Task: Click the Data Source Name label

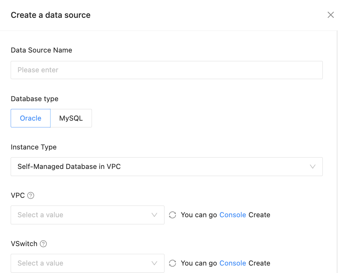Action: point(41,50)
